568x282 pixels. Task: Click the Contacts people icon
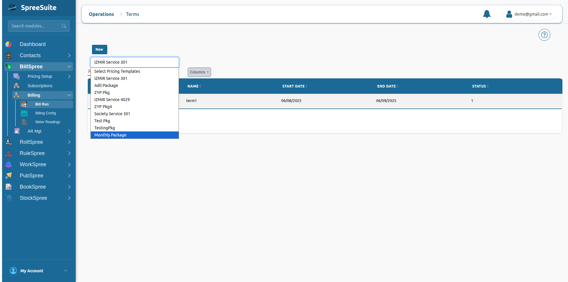coord(9,55)
